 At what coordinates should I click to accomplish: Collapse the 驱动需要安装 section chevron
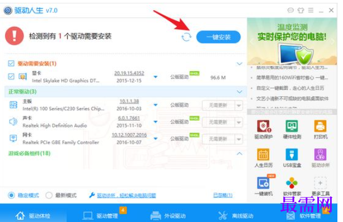click(239, 64)
